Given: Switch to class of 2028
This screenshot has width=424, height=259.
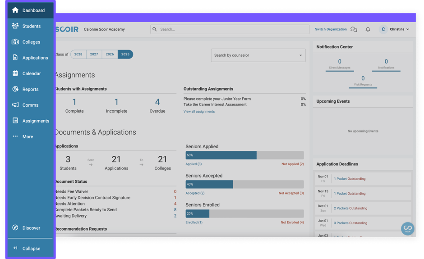Looking at the screenshot, I should (78, 55).
